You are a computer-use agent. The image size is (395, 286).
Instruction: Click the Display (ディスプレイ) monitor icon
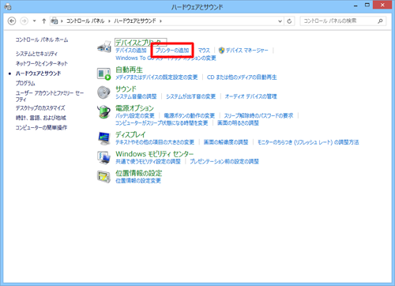104,138
